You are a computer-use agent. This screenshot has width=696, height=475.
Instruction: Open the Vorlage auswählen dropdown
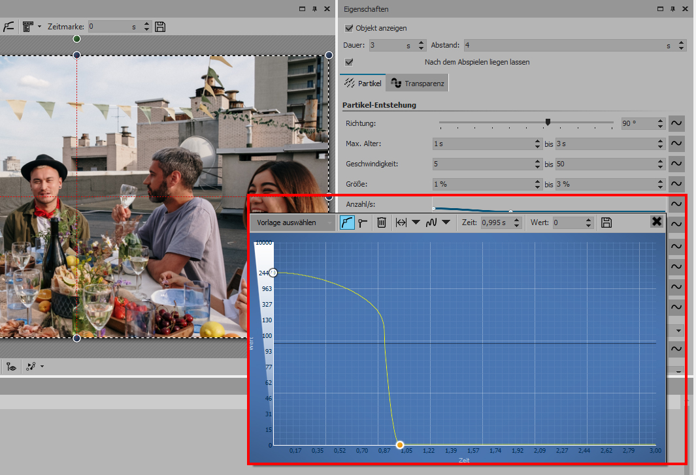(x=291, y=222)
